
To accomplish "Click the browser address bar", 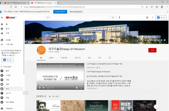I will point(80,7).
